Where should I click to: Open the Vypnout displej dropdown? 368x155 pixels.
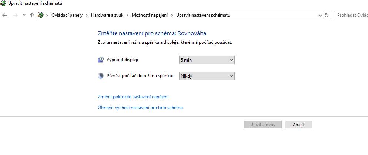click(x=207, y=60)
